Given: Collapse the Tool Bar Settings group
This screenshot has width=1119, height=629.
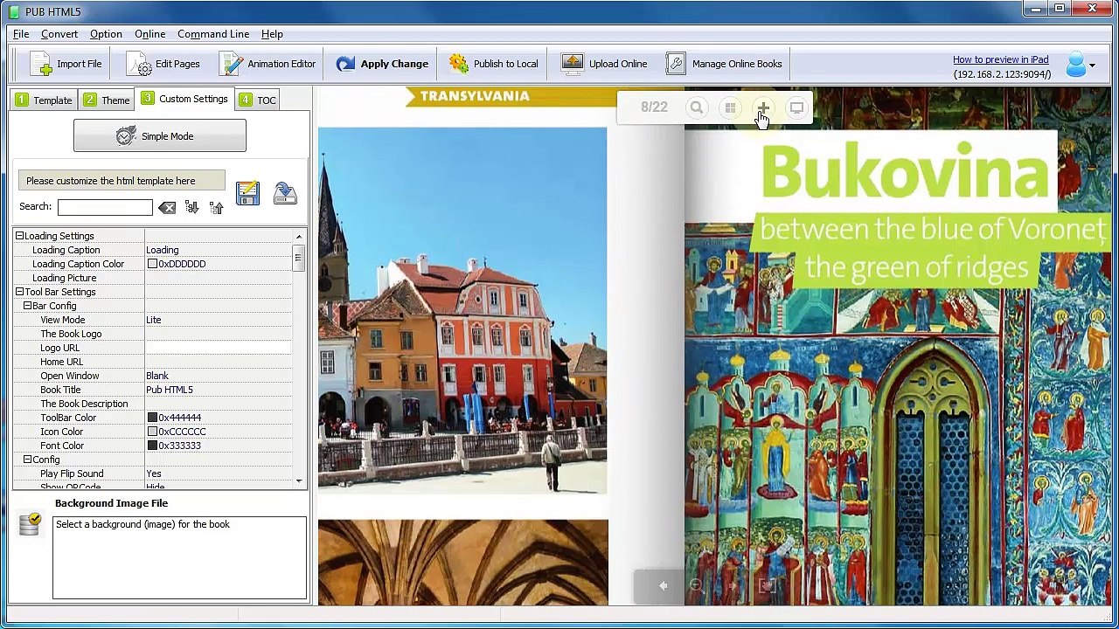Looking at the screenshot, I should point(19,292).
